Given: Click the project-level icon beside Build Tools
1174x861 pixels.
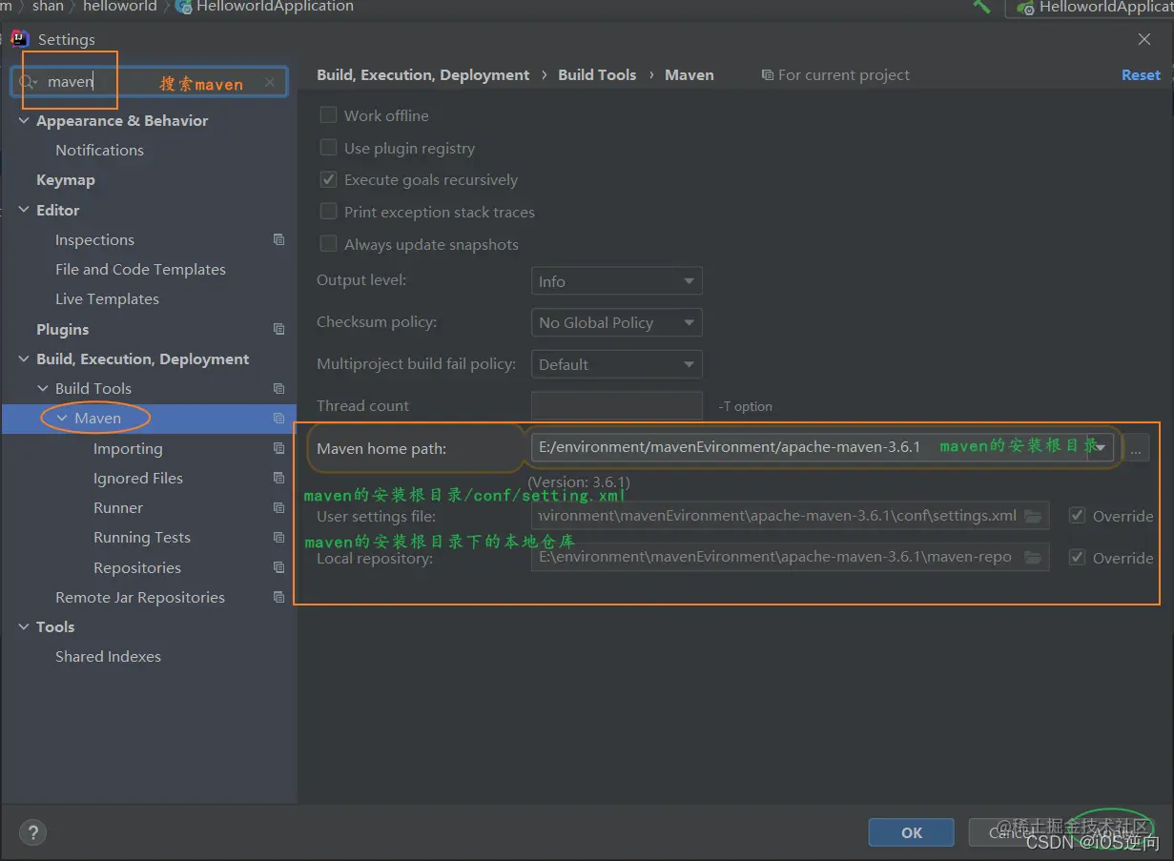Looking at the screenshot, I should (278, 388).
